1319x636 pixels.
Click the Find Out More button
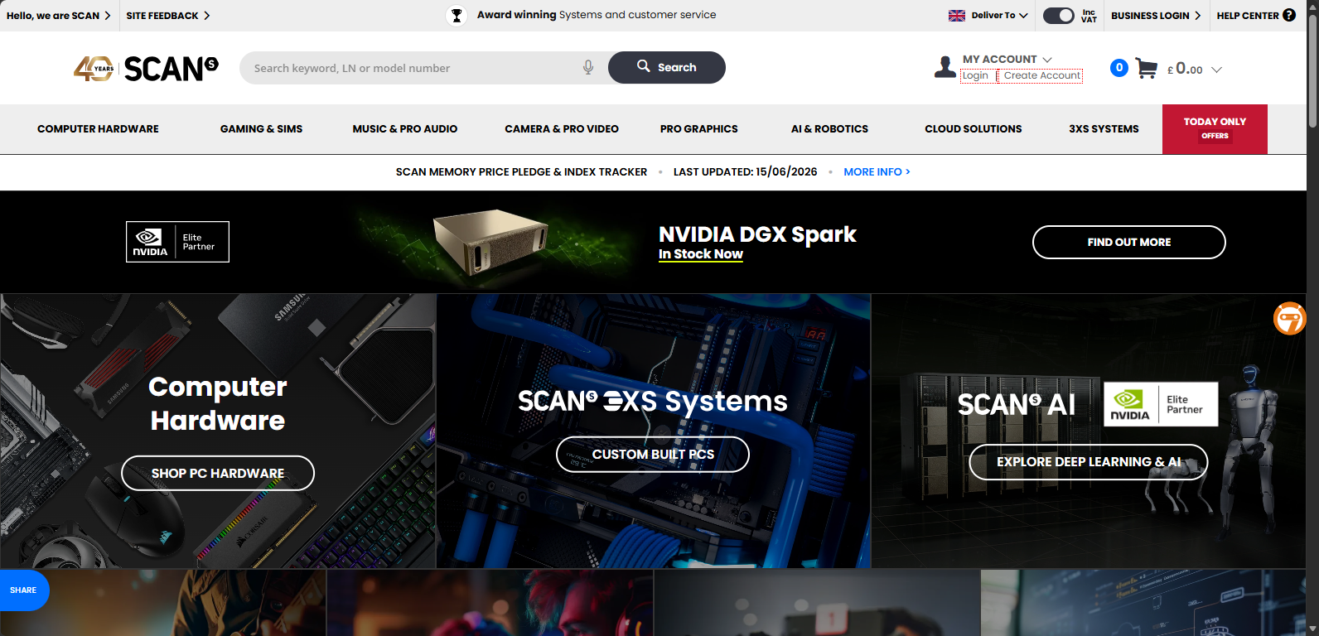click(1129, 242)
